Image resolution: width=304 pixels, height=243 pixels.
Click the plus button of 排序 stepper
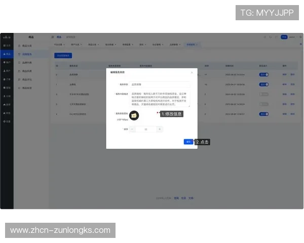point(160,129)
